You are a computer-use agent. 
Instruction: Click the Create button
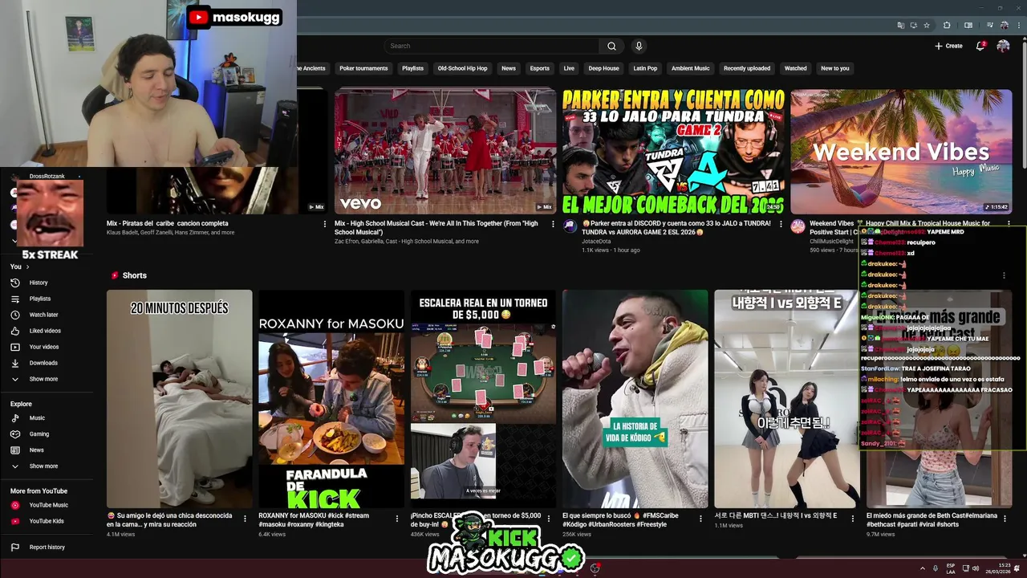coord(948,46)
